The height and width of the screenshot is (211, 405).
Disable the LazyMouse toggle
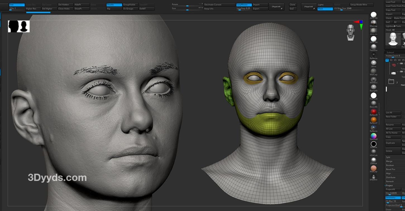244,5
